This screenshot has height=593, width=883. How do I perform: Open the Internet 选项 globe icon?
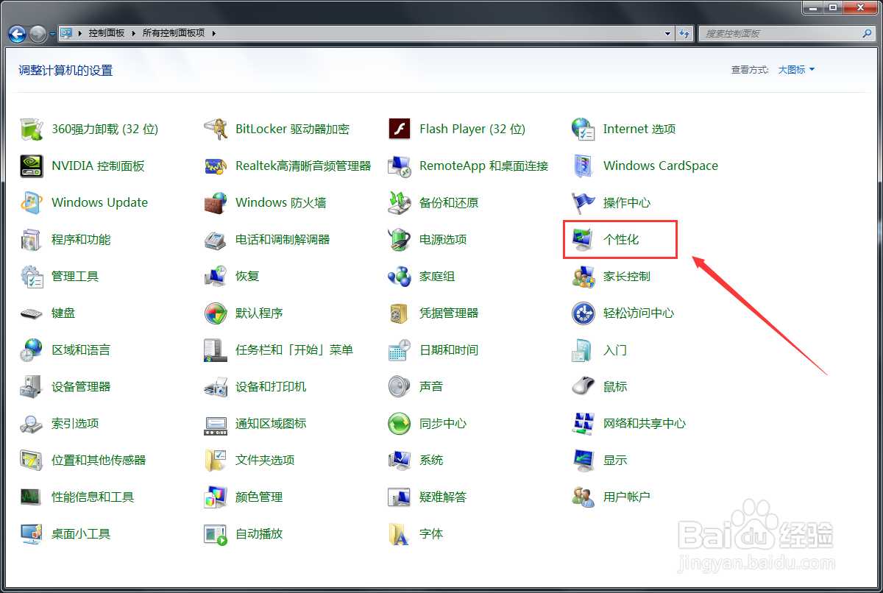(584, 129)
